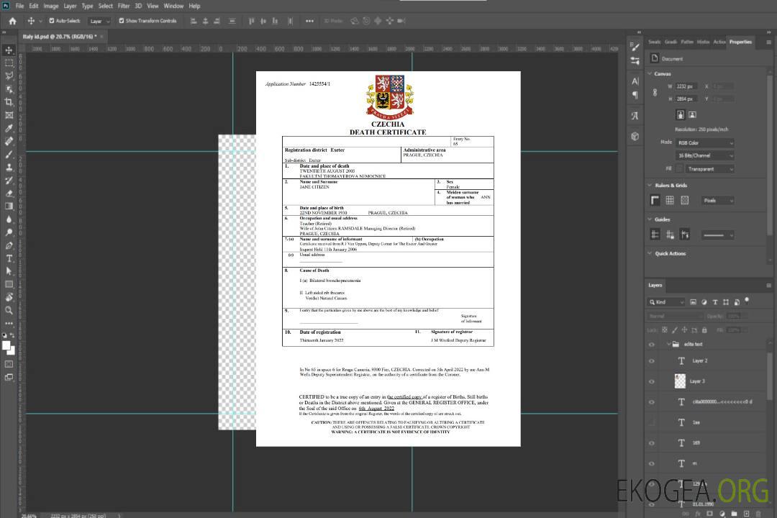Select the Clone Stamp tool
The width and height of the screenshot is (777, 518).
pos(9,168)
